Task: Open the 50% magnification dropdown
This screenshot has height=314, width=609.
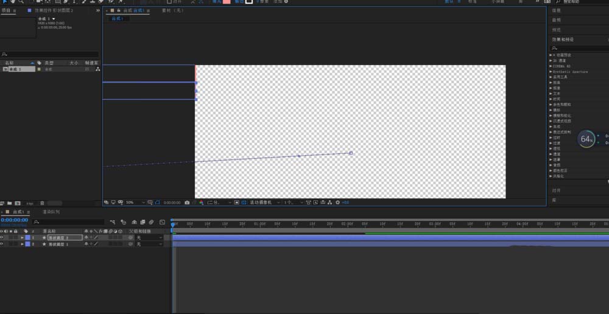Action: [135, 202]
